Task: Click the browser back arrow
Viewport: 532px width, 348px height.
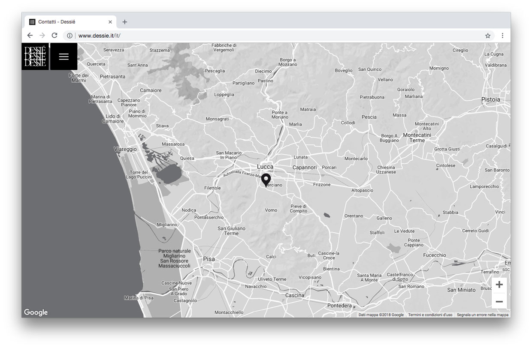Action: click(x=30, y=36)
